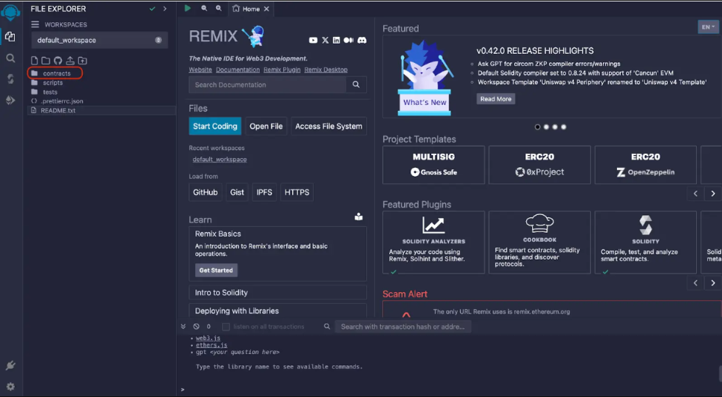Show next Featured Plugins with right arrow
The height and width of the screenshot is (397, 722).
(x=713, y=283)
